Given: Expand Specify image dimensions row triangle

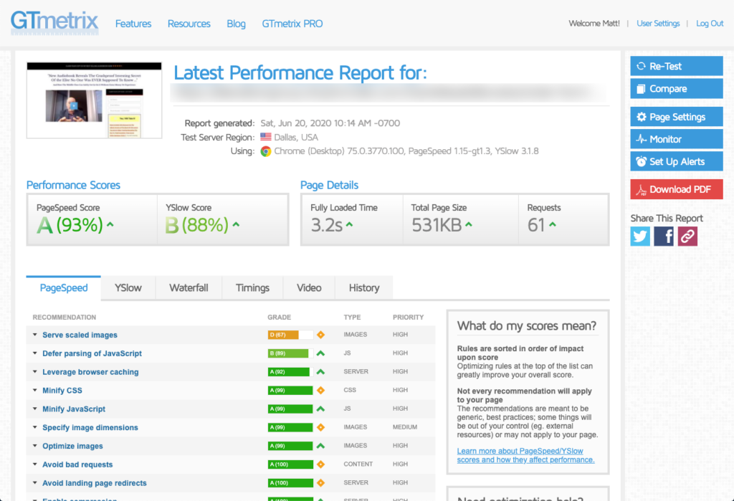Looking at the screenshot, I should pyautogui.click(x=34, y=427).
